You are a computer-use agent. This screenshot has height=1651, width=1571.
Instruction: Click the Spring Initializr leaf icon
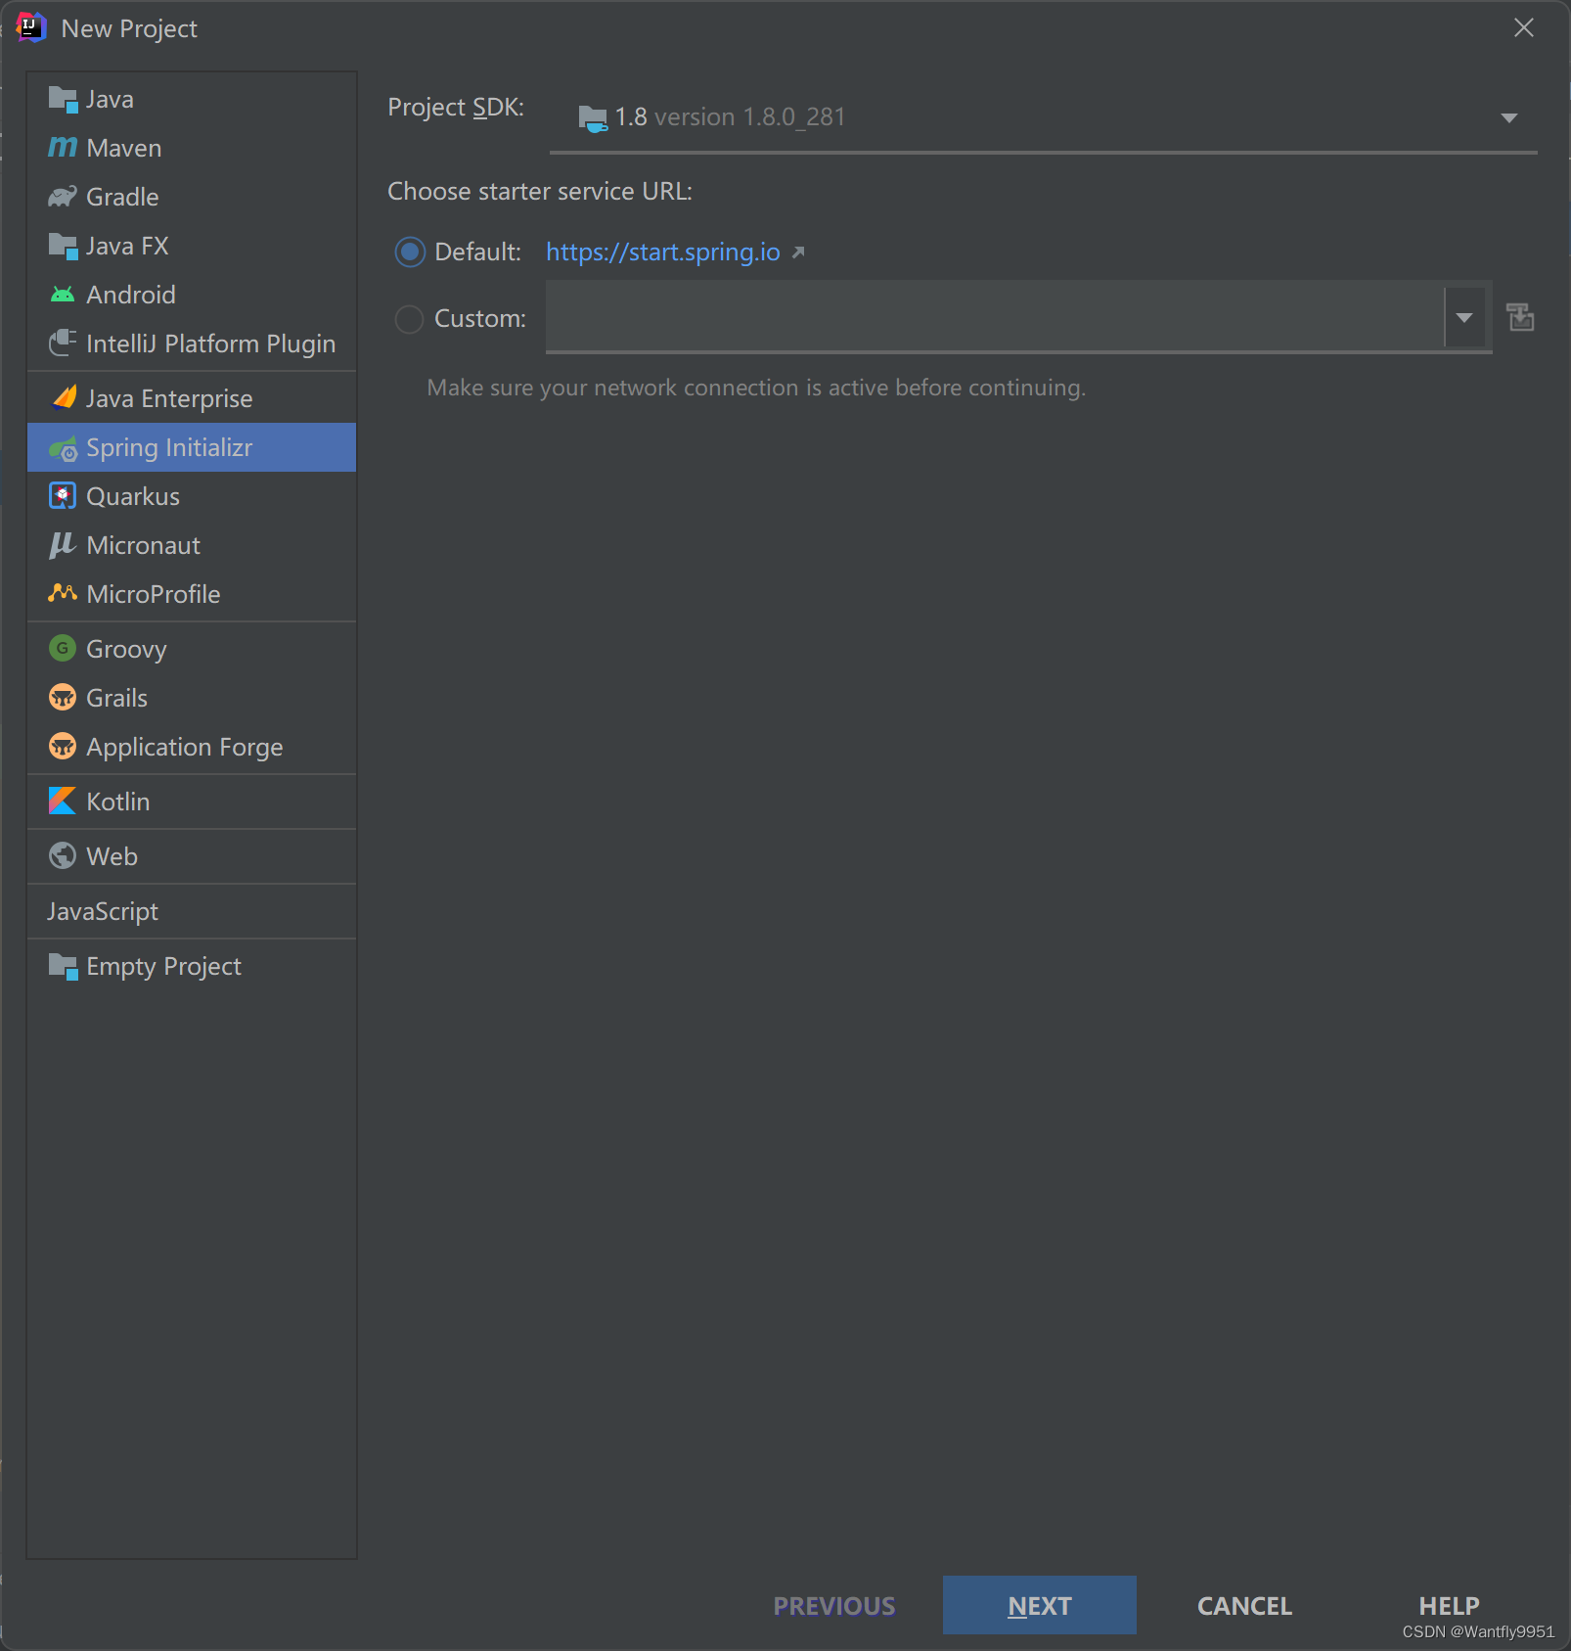63,448
